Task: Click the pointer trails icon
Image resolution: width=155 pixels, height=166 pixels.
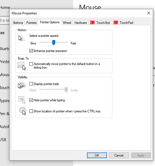Action: tap(22, 85)
